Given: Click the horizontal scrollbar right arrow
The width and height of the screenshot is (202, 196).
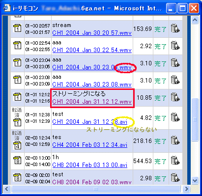Looking at the screenshot, I should coord(186,189).
